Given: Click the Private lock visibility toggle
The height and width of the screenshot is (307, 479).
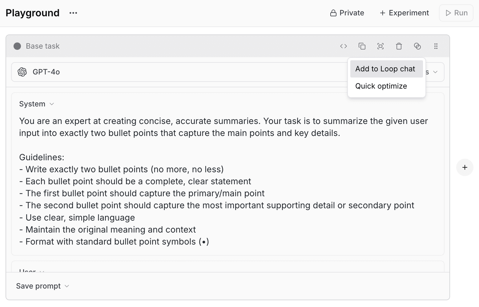Looking at the screenshot, I should pyautogui.click(x=347, y=13).
